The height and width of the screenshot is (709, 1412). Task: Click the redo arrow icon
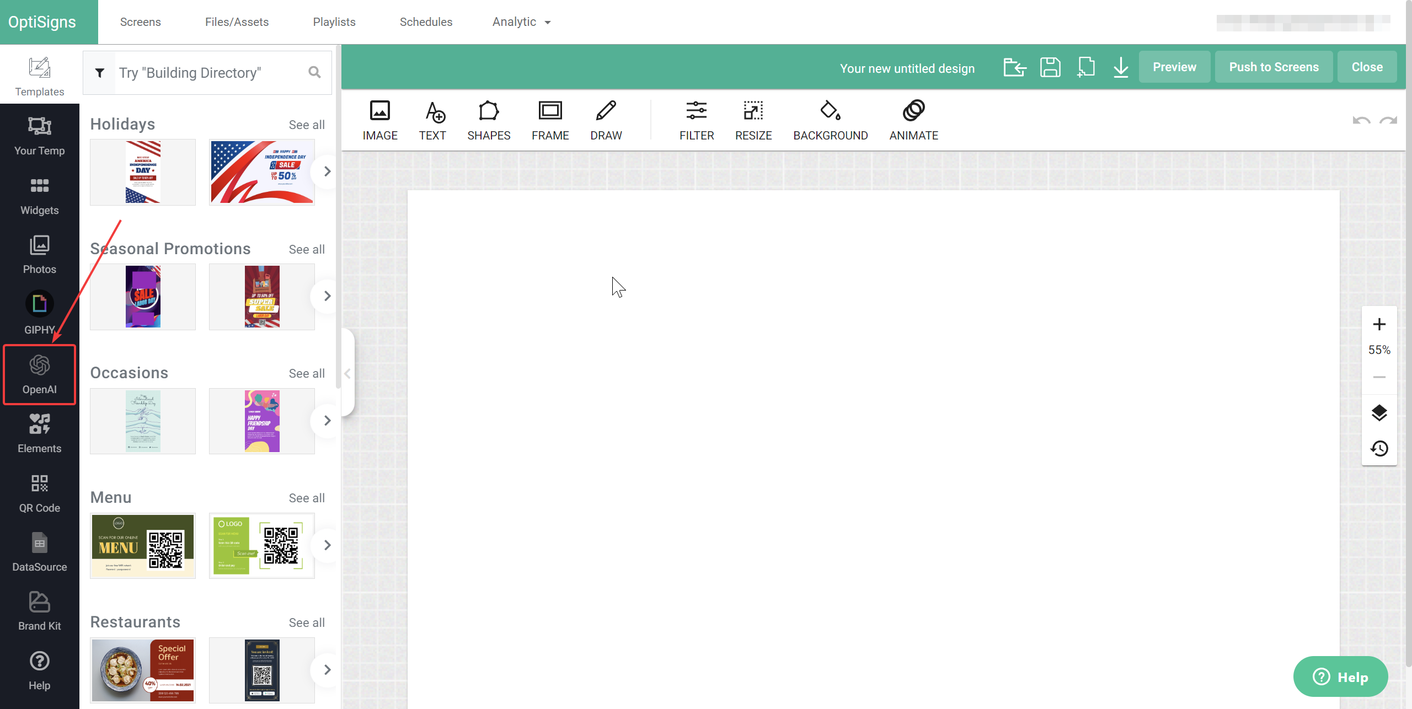pyautogui.click(x=1388, y=121)
